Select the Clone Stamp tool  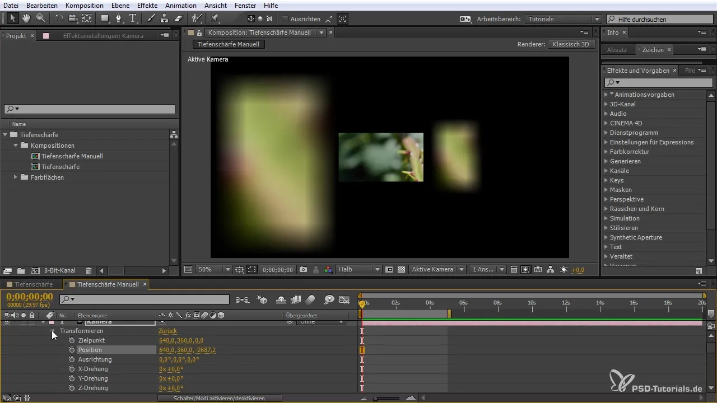pos(165,18)
